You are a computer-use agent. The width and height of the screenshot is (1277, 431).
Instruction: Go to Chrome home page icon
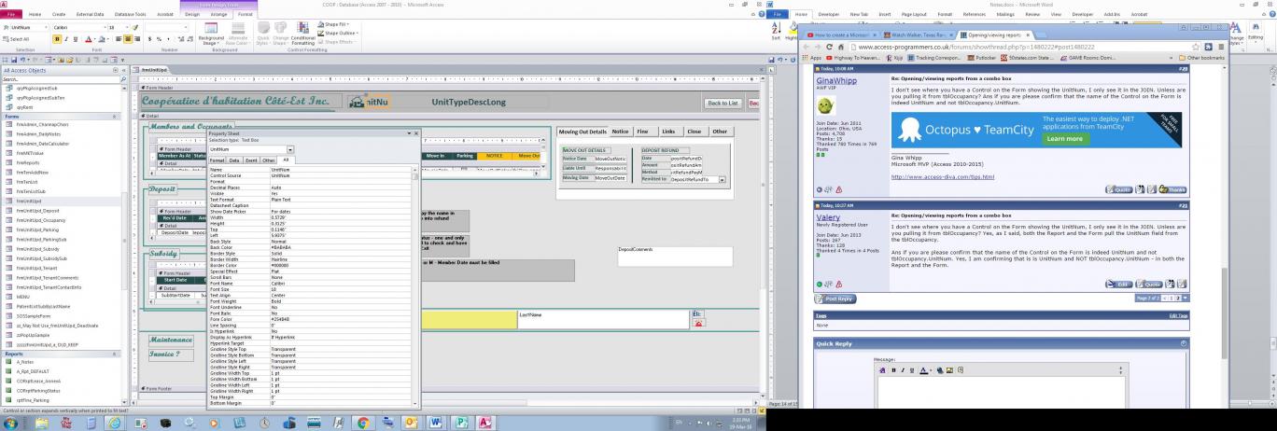(x=843, y=46)
